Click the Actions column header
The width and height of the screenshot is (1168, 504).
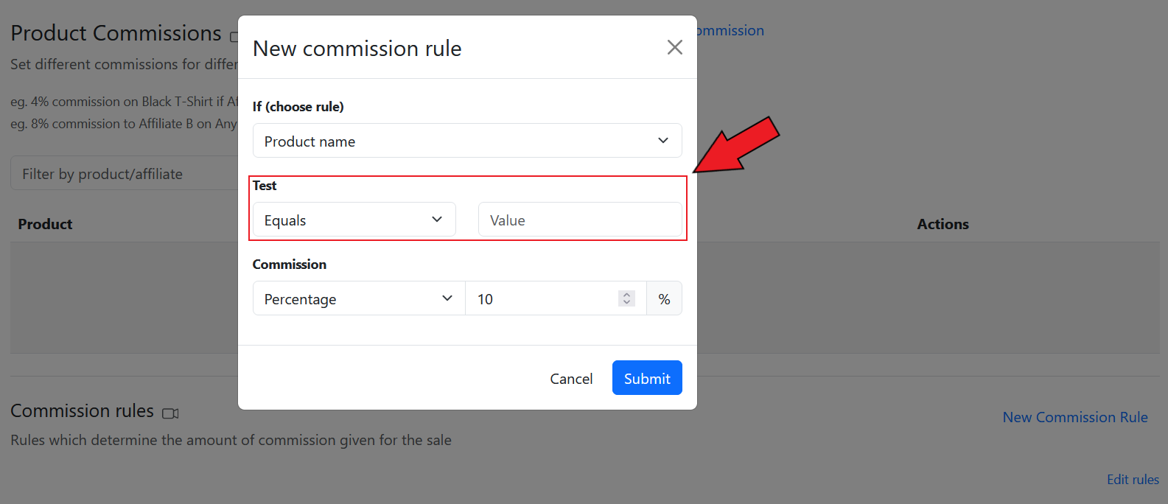coord(943,224)
